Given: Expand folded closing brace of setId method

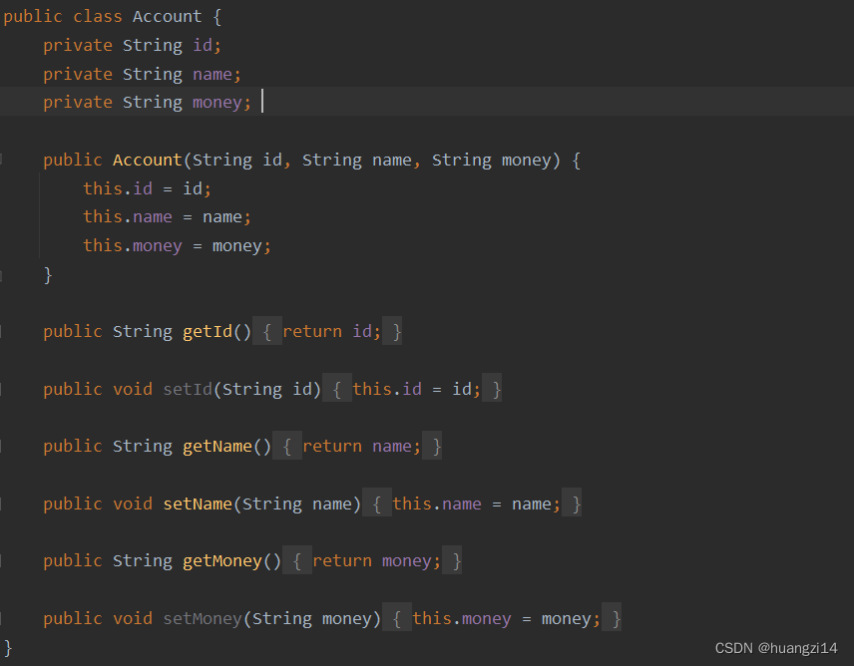Looking at the screenshot, I should (492, 389).
